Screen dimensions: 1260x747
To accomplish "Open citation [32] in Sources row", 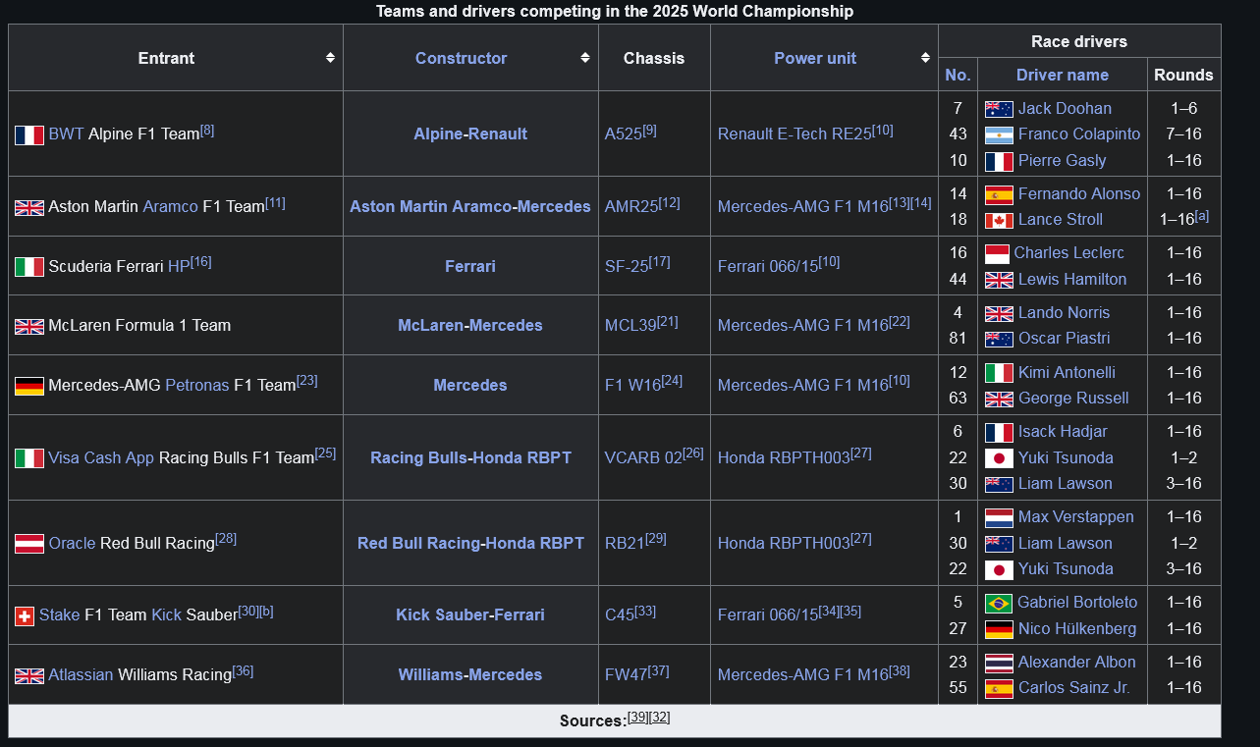I will [x=660, y=717].
